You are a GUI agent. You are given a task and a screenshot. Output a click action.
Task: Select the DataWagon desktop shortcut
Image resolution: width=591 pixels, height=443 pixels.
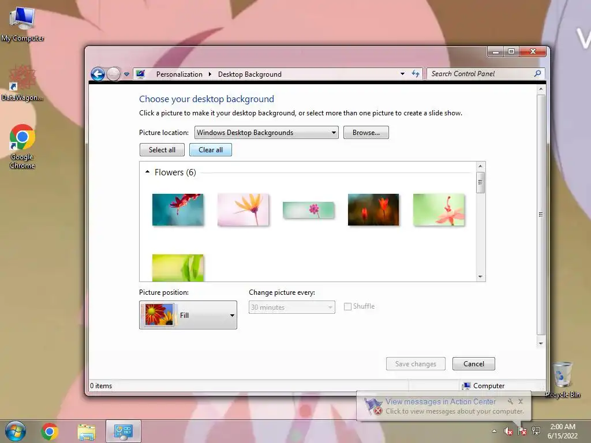pyautogui.click(x=23, y=83)
